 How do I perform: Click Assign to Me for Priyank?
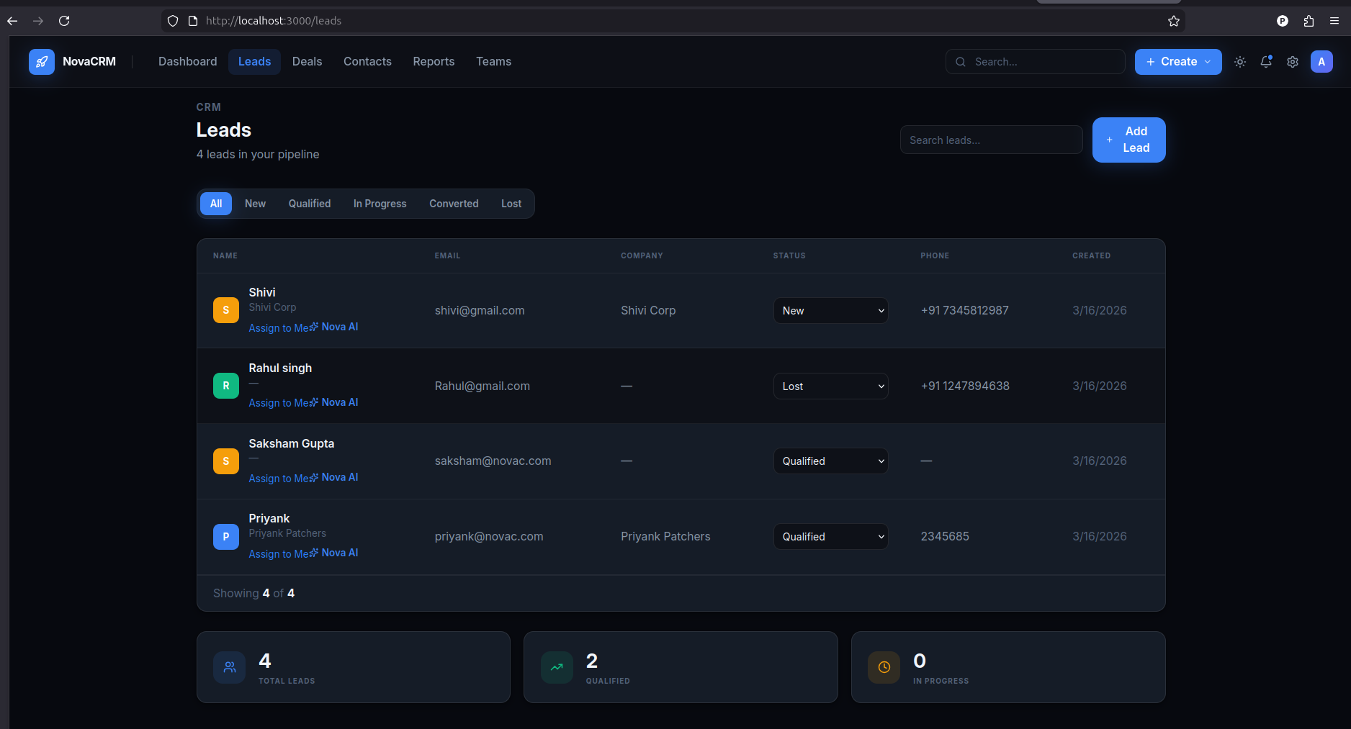click(x=280, y=554)
